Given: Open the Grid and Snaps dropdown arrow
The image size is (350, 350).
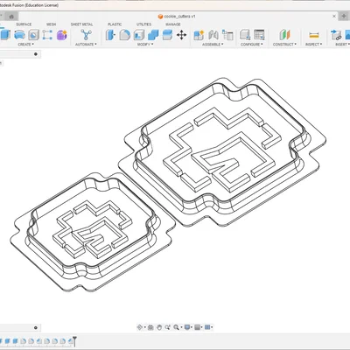Looking at the screenshot, I should pos(202,327).
